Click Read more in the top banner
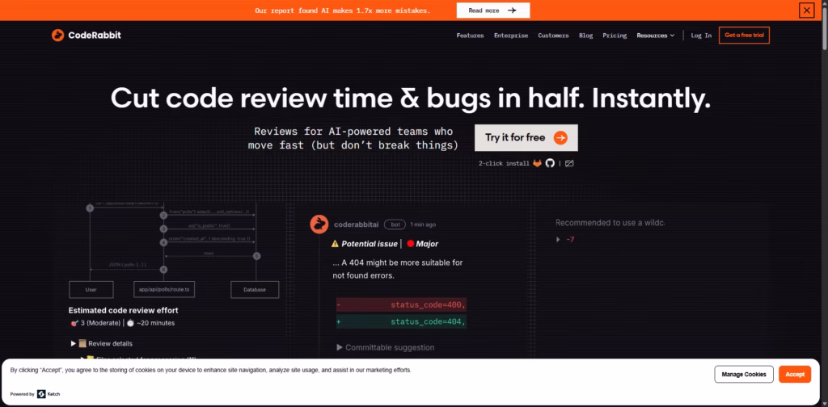Viewport: 828px width, 407px height. click(x=492, y=10)
